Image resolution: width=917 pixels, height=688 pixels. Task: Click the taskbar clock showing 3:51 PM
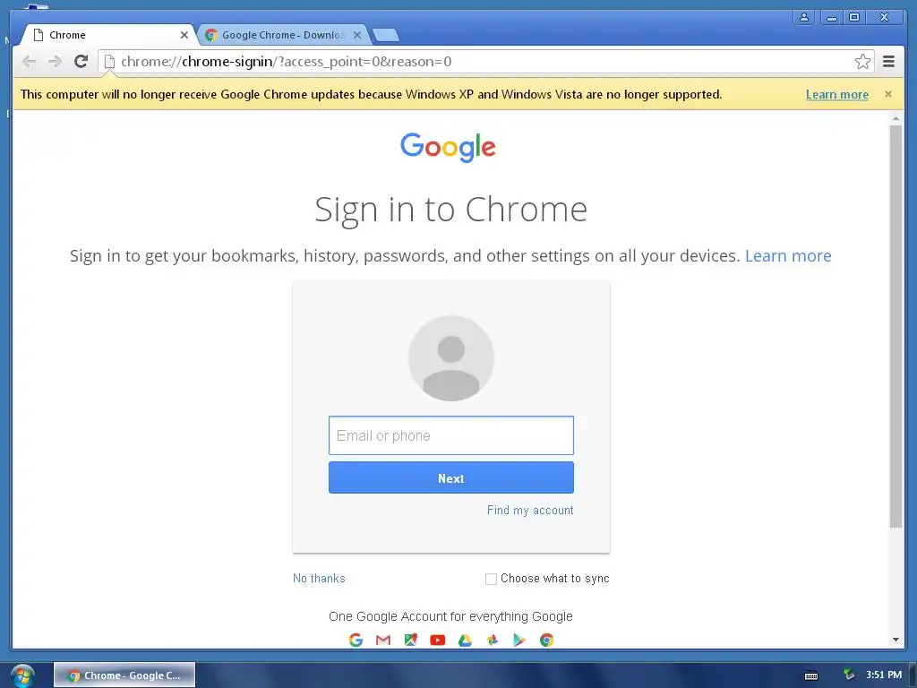click(884, 675)
